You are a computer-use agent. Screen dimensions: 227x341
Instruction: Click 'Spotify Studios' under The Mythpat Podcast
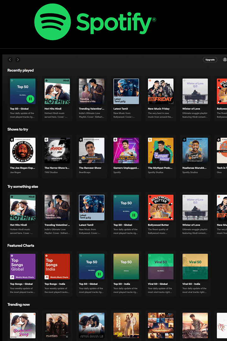tap(155, 172)
